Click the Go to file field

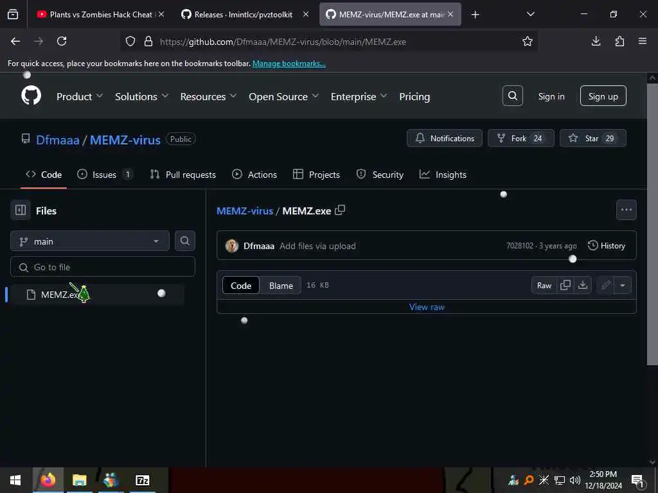tap(103, 266)
